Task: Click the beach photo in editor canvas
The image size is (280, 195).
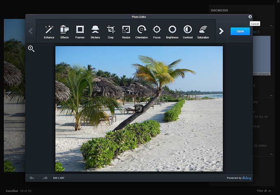Action: (x=139, y=109)
